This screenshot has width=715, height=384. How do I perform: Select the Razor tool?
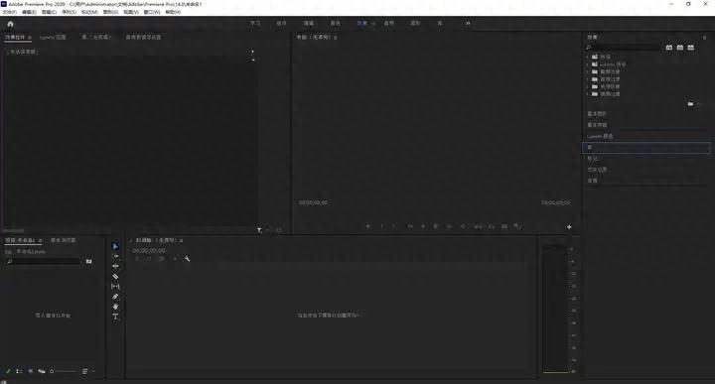click(115, 276)
